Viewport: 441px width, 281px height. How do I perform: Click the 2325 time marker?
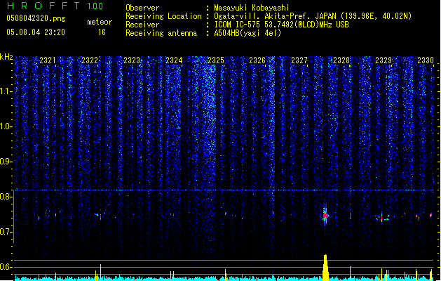tap(216, 60)
